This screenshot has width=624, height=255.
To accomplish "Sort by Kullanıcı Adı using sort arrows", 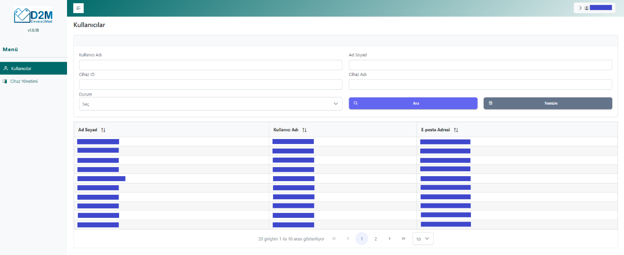I will (x=305, y=130).
